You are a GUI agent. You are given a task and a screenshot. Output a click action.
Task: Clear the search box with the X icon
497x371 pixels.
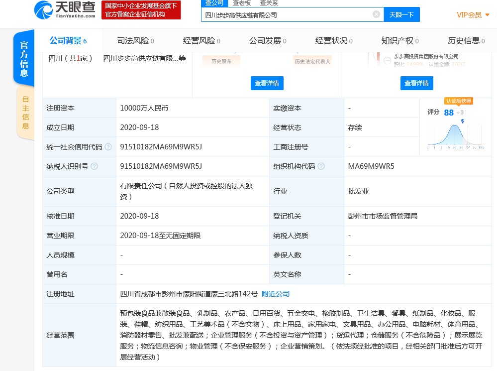(376, 14)
